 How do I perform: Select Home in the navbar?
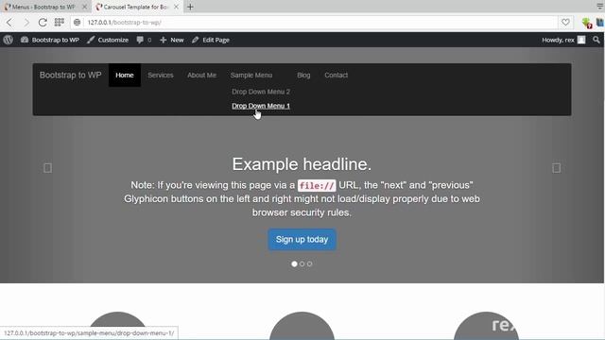(125, 76)
